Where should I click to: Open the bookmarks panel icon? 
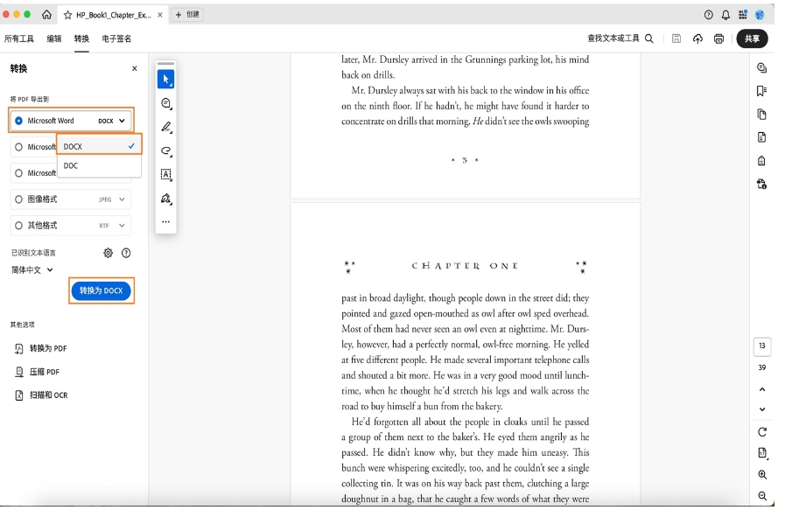(x=762, y=91)
